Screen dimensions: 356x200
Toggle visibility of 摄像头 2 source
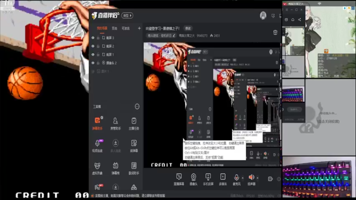[93, 63]
